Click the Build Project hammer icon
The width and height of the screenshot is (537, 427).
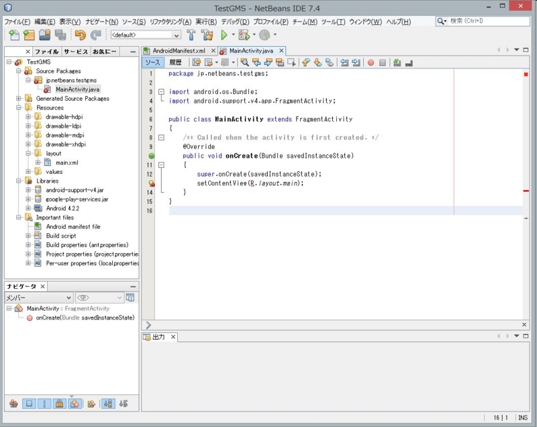click(x=191, y=35)
